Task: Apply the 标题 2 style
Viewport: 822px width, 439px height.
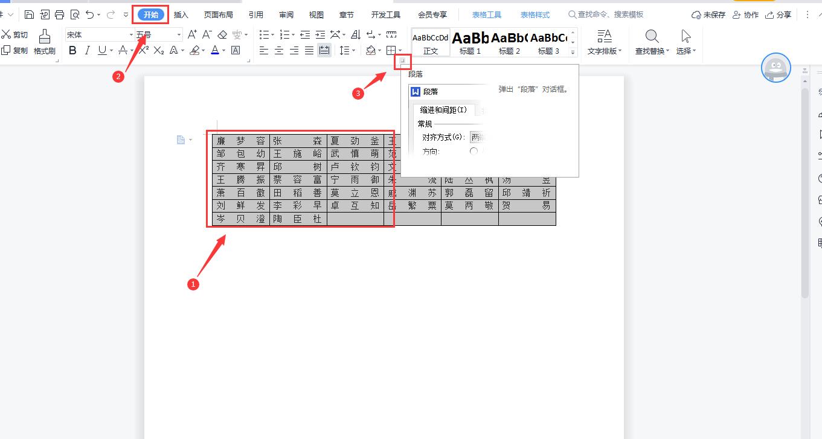Action: coord(509,42)
